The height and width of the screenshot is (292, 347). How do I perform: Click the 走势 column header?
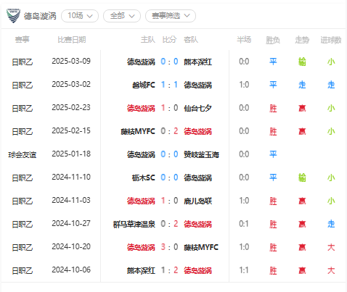(302, 40)
